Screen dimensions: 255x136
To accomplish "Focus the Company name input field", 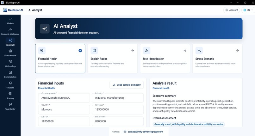I will (64, 98).
